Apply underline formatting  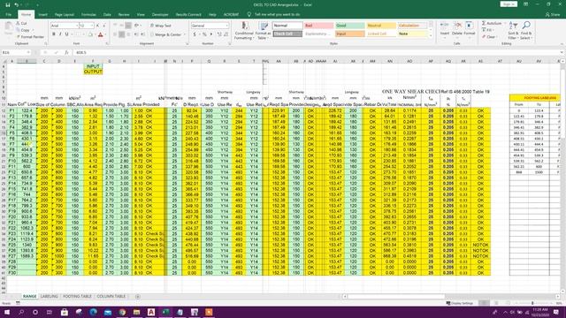(67, 34)
